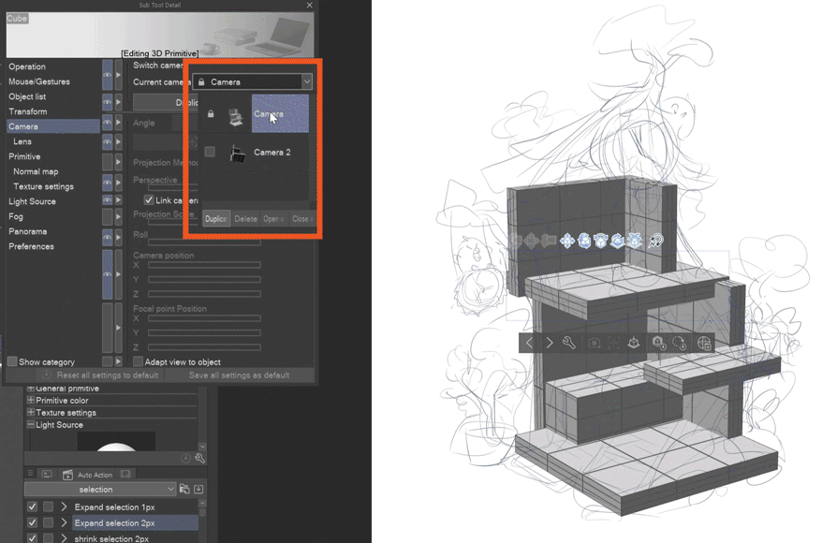Select Preferences category
This screenshot has height=543, width=837.
point(31,246)
